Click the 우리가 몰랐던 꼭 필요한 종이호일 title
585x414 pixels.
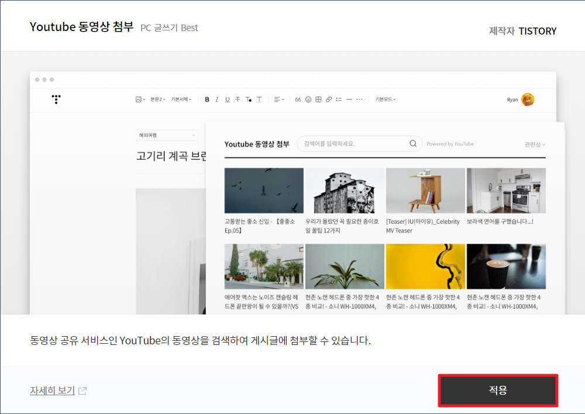342,226
